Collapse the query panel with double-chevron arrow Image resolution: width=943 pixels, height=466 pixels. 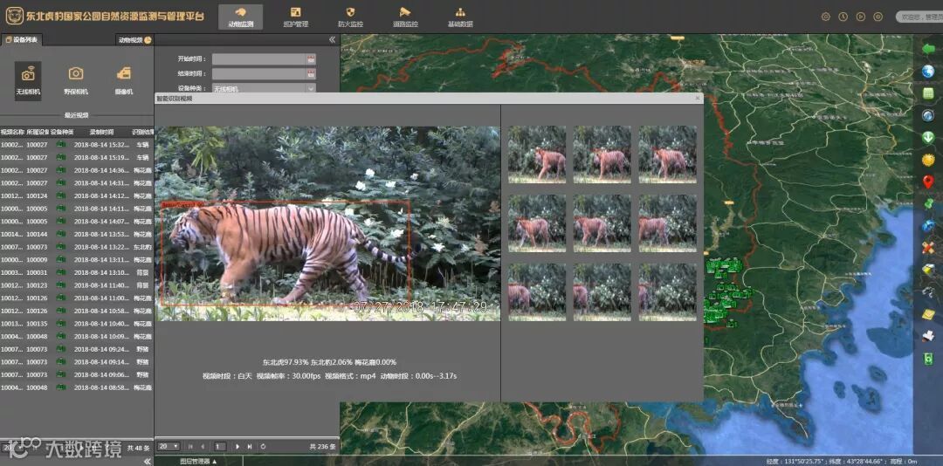click(x=332, y=39)
